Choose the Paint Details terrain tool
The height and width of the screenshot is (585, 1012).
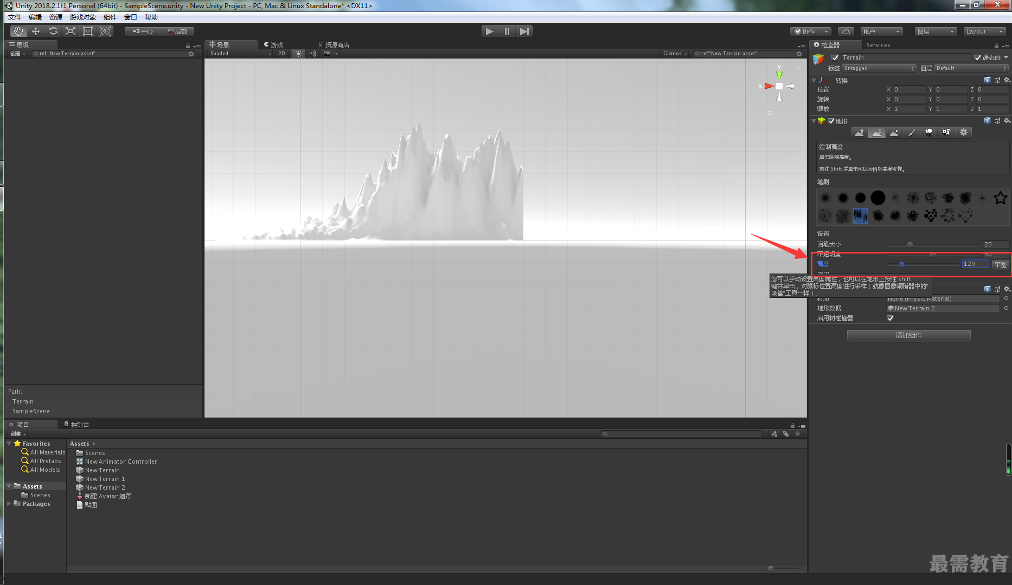(946, 133)
